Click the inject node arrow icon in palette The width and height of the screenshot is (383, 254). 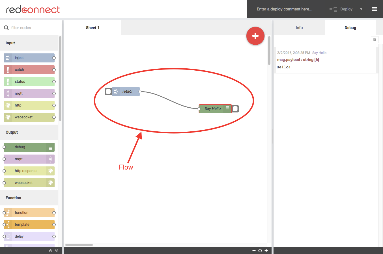[8, 58]
